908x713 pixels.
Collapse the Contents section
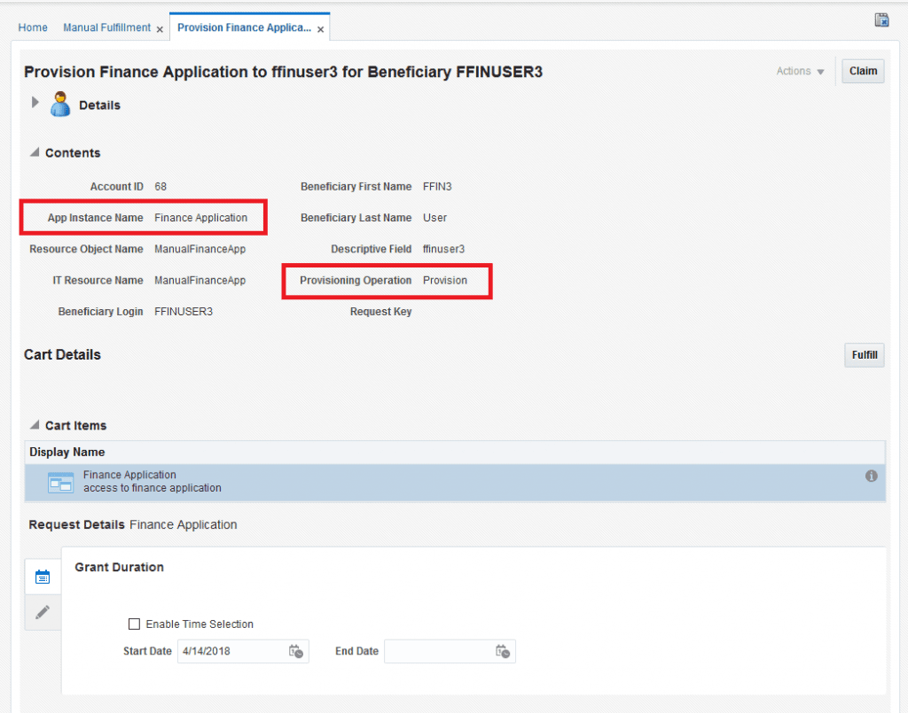tap(35, 153)
